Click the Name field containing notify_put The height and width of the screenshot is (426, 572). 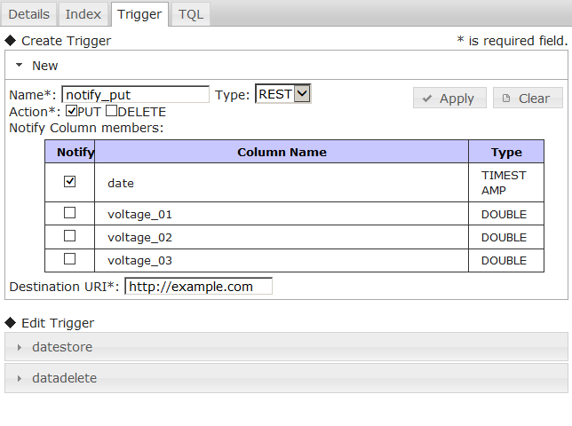click(x=135, y=94)
